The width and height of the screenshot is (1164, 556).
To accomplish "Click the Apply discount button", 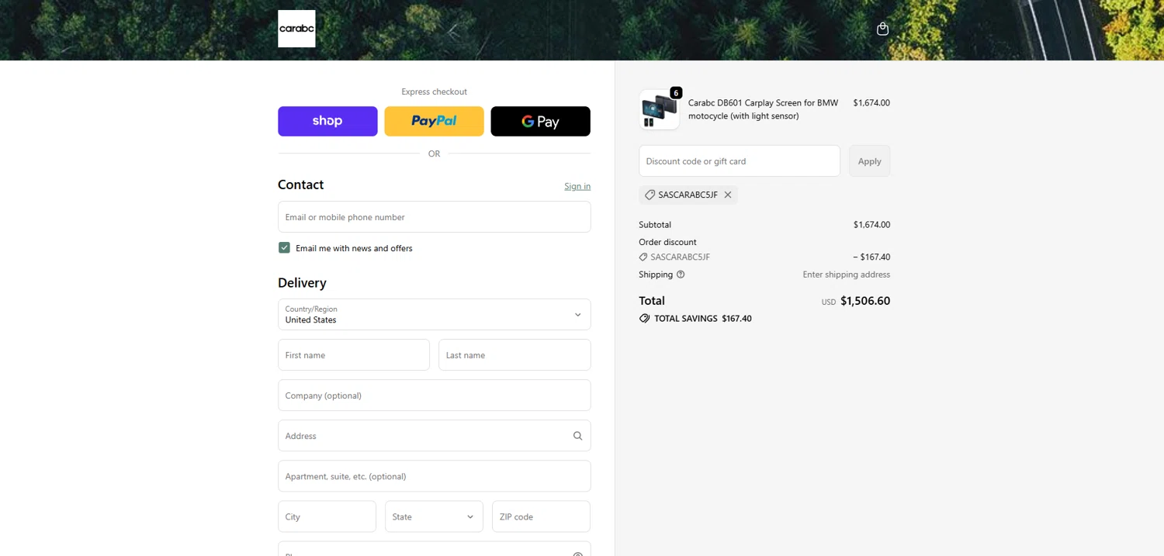I will click(869, 161).
